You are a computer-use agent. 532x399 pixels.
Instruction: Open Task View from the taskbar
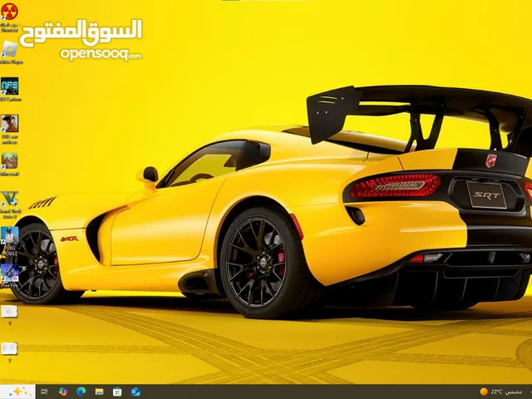[x=44, y=392]
